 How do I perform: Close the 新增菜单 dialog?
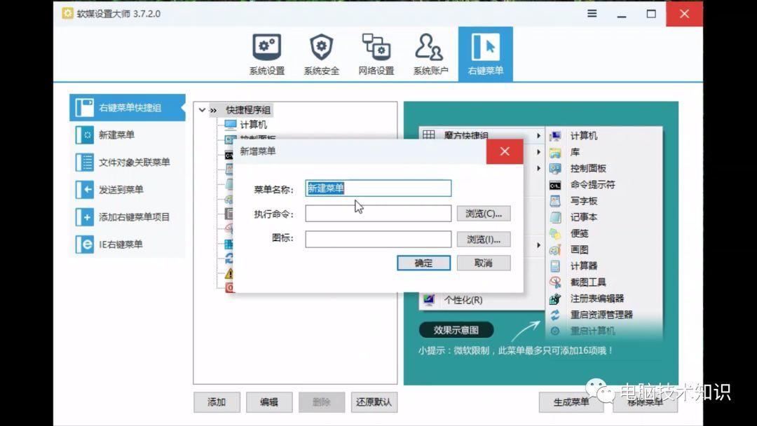coord(505,151)
